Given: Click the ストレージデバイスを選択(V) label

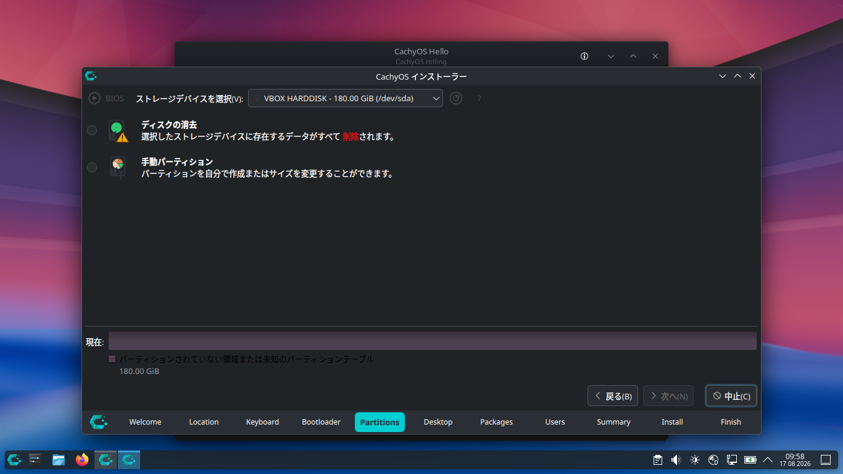Looking at the screenshot, I should [x=189, y=99].
